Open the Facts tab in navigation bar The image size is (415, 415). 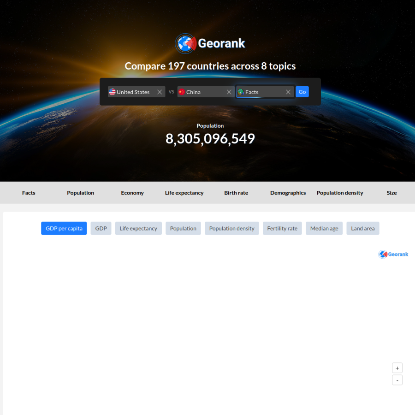[29, 193]
